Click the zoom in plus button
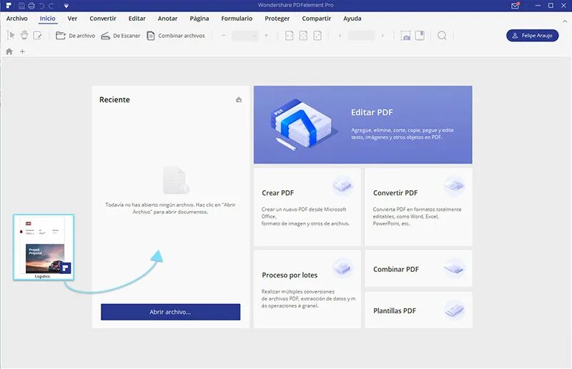This screenshot has width=572, height=369. (266, 36)
